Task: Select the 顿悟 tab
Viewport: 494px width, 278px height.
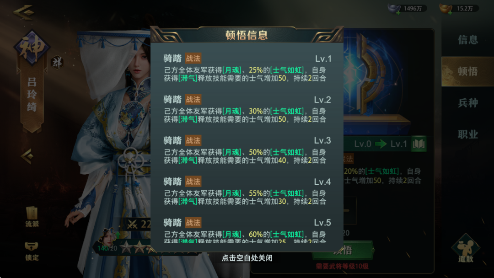Action: (467, 71)
